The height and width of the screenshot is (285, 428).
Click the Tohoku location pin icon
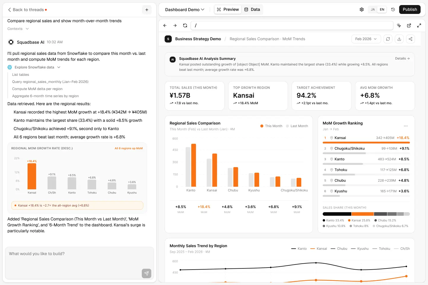pyautogui.click(x=332, y=170)
